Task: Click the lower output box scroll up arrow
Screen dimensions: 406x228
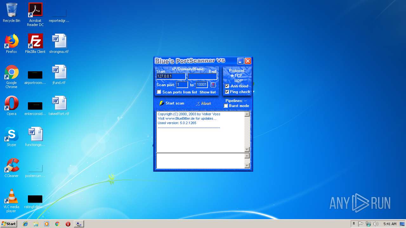Action: [247, 156]
